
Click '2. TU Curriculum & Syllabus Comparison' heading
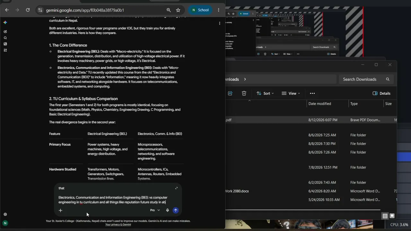[83, 99]
